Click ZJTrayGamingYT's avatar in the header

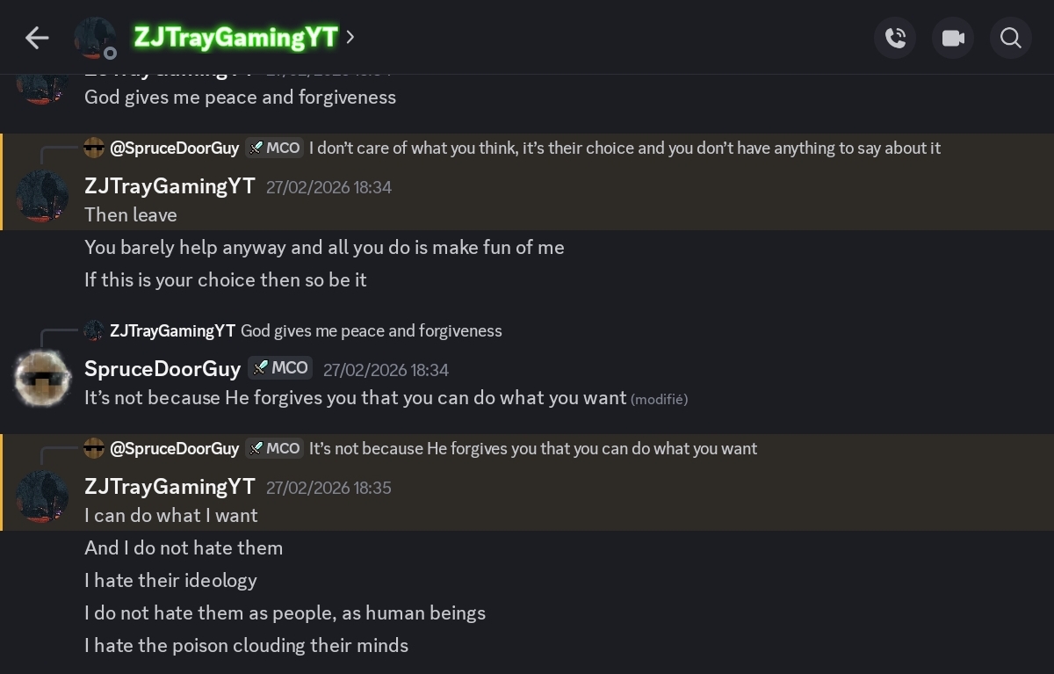tap(95, 38)
